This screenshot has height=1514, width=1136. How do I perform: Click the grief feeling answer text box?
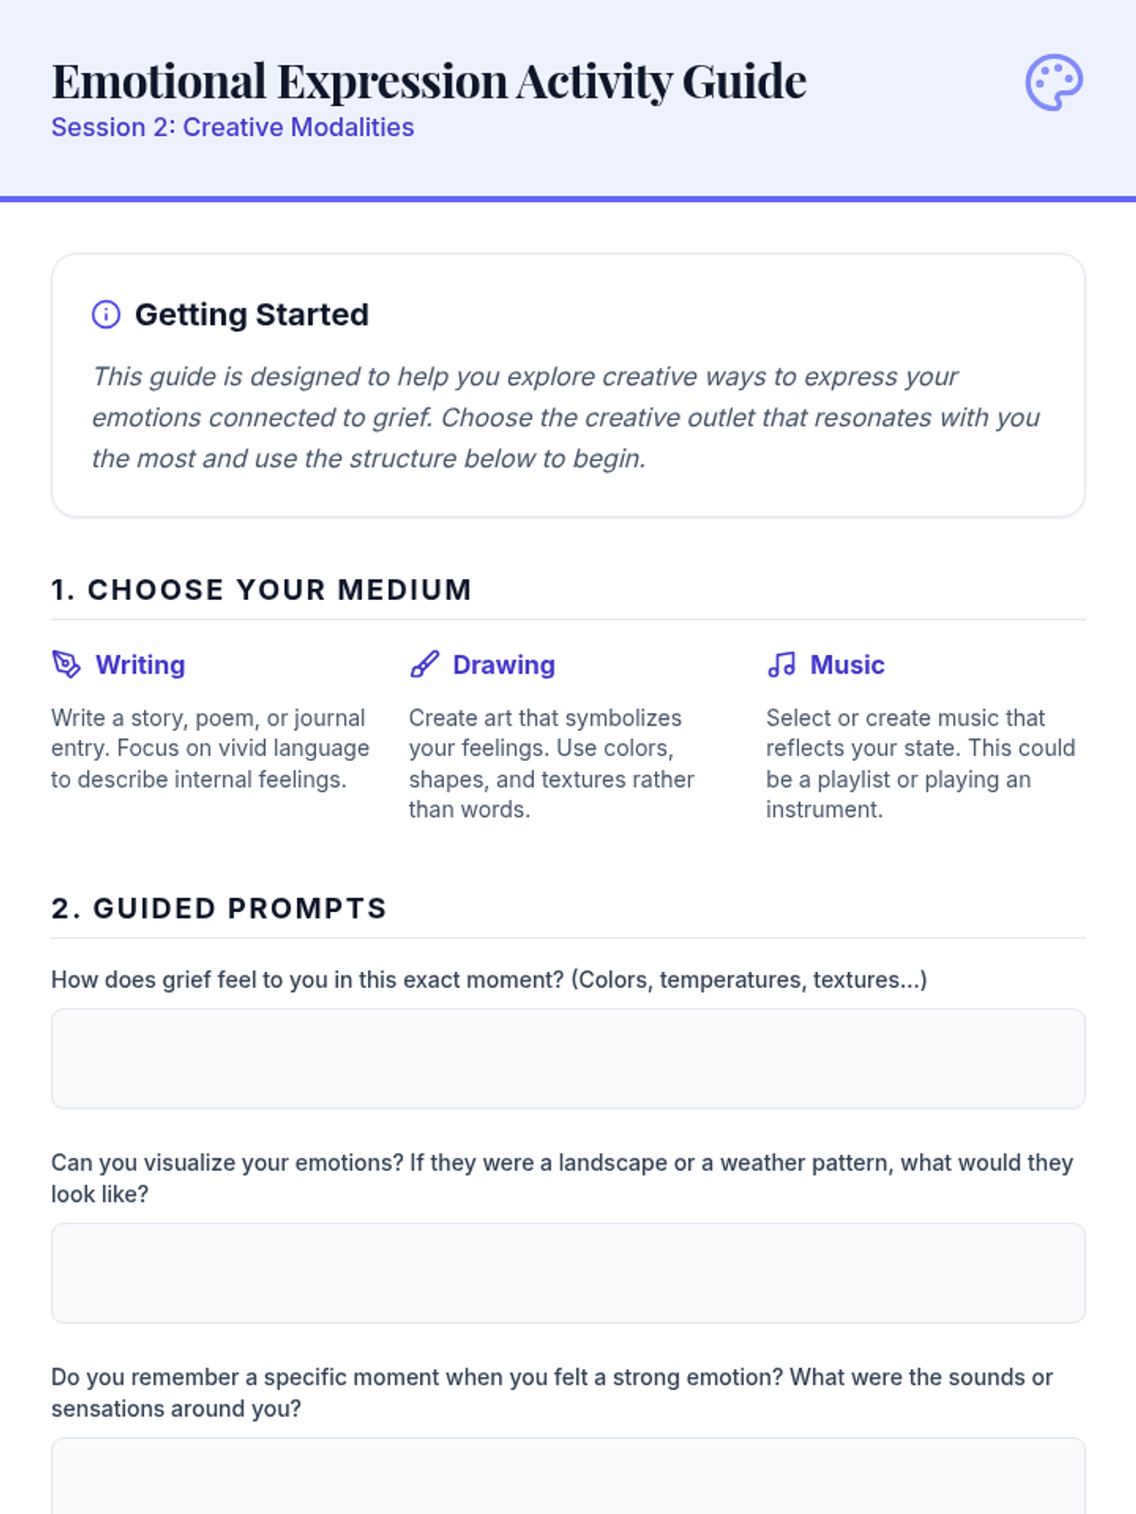pyautogui.click(x=568, y=1058)
